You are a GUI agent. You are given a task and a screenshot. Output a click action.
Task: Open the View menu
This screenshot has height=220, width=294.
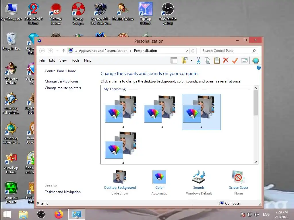click(x=63, y=60)
